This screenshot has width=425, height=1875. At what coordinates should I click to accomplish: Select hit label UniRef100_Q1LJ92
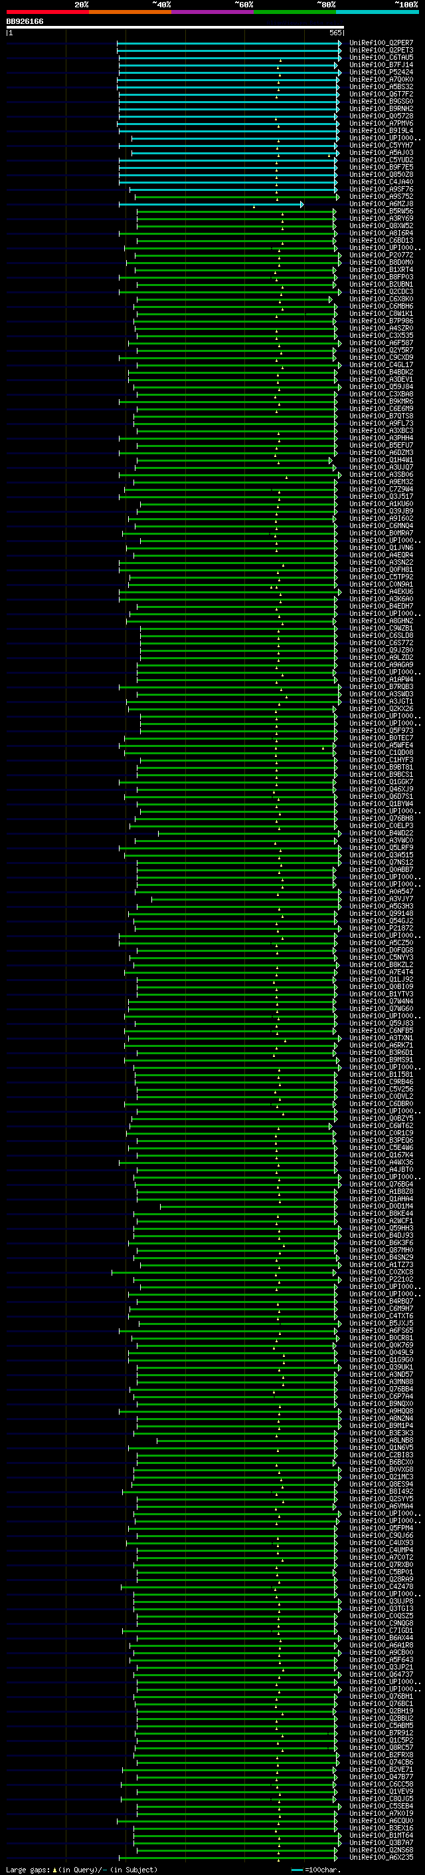[381, 979]
